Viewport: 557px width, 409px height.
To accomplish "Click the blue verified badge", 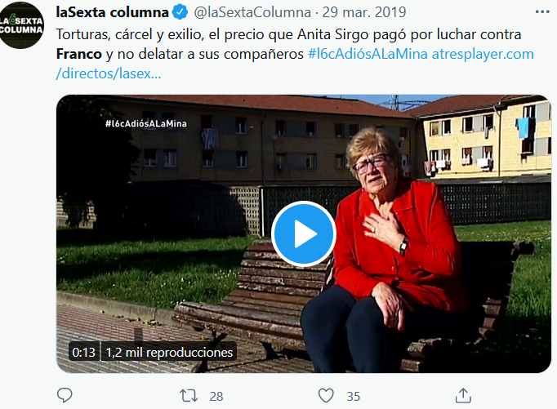I will click(x=180, y=12).
